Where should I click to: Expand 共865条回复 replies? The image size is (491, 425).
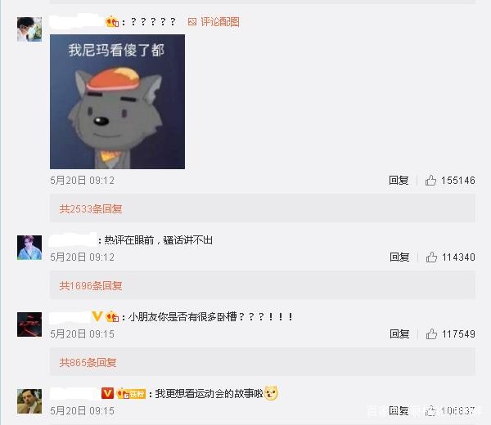coord(88,362)
